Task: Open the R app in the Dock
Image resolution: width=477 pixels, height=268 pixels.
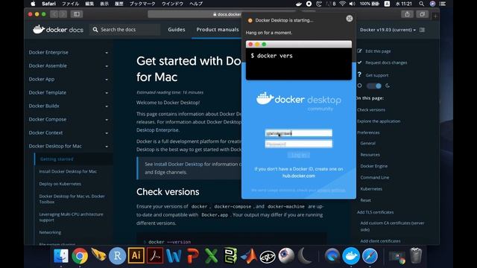Action: (x=117, y=256)
